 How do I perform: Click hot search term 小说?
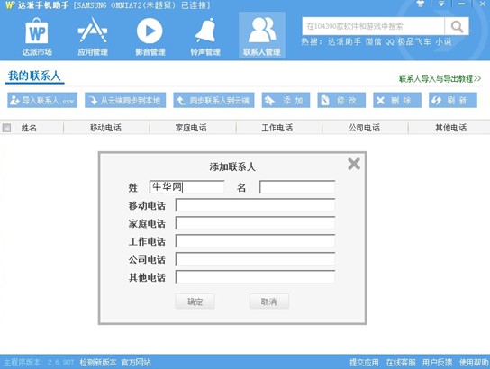(443, 41)
